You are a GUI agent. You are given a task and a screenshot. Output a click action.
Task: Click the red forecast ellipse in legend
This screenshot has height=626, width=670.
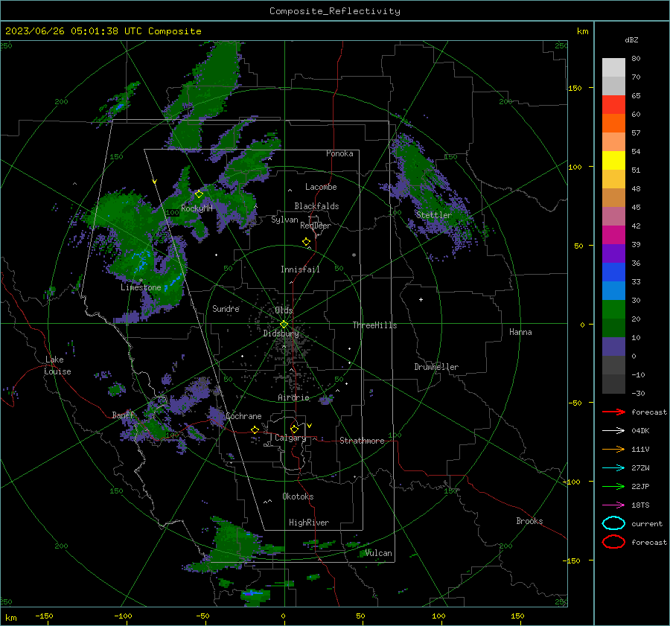[x=613, y=542]
